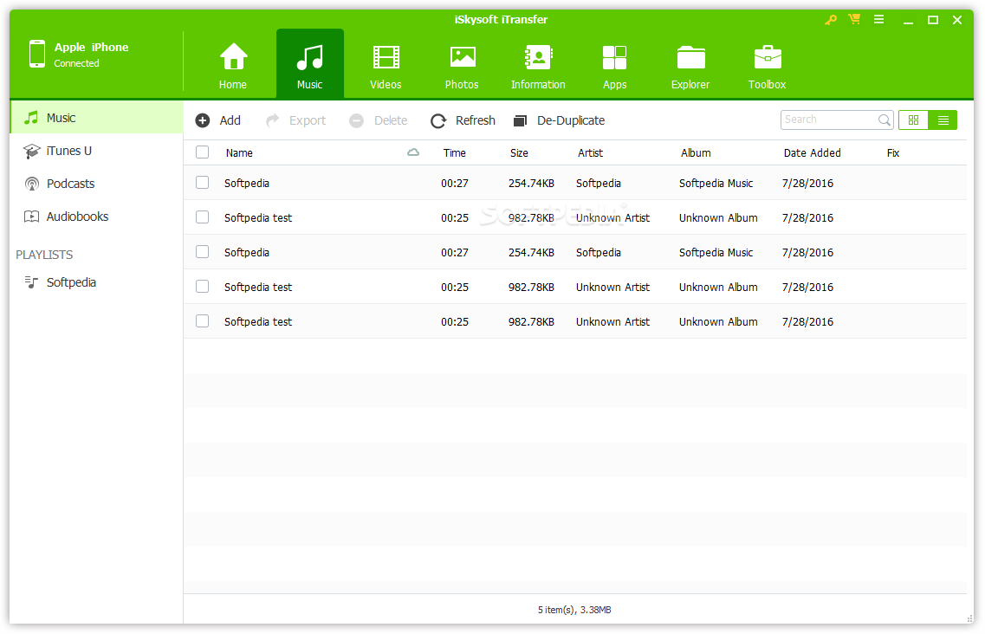Open the hamburger menu in title bar

pyautogui.click(x=878, y=19)
